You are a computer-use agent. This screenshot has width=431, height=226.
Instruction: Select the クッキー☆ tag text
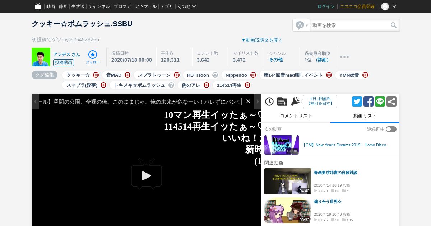coord(78,75)
